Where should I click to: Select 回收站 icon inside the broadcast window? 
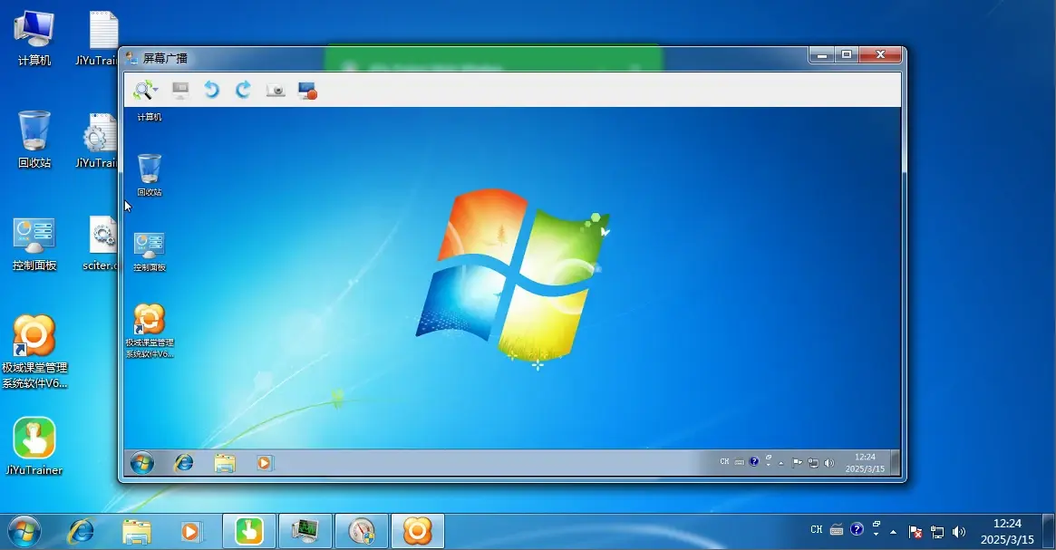[x=150, y=174]
